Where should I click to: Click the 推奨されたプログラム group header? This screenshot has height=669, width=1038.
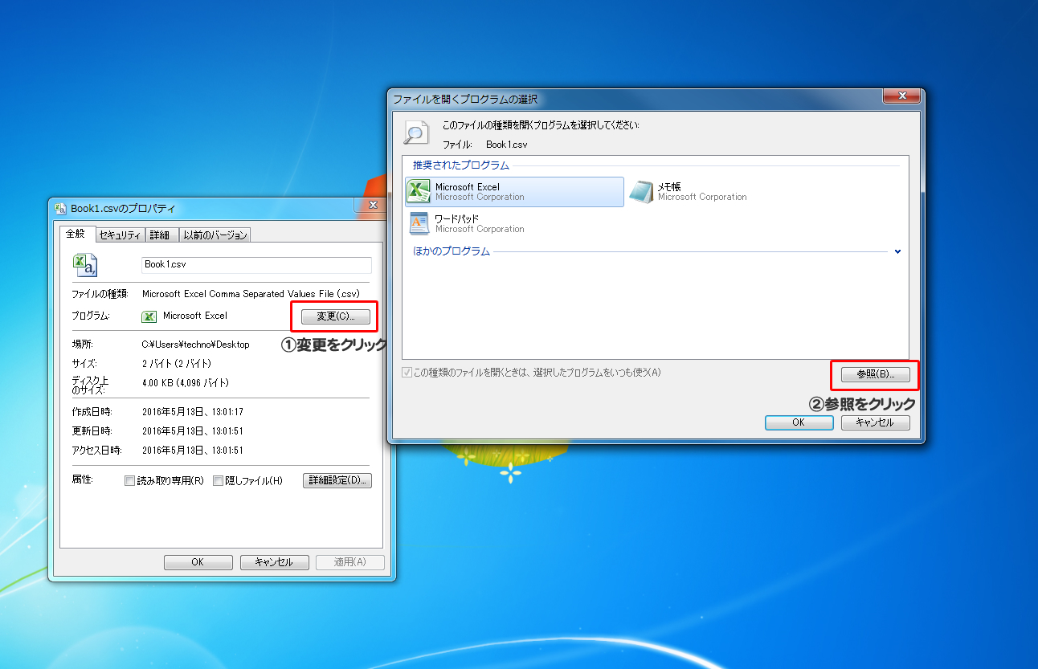461,165
